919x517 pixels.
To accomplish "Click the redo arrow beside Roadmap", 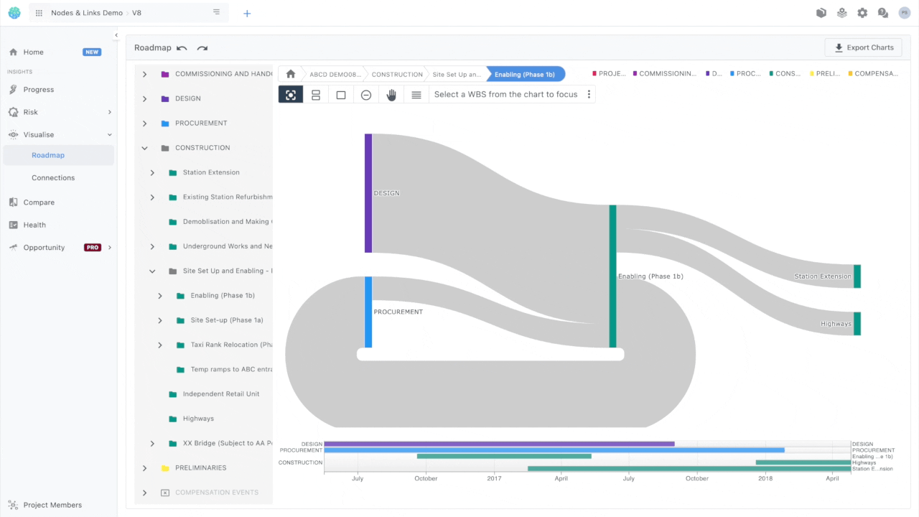I will pyautogui.click(x=202, y=48).
